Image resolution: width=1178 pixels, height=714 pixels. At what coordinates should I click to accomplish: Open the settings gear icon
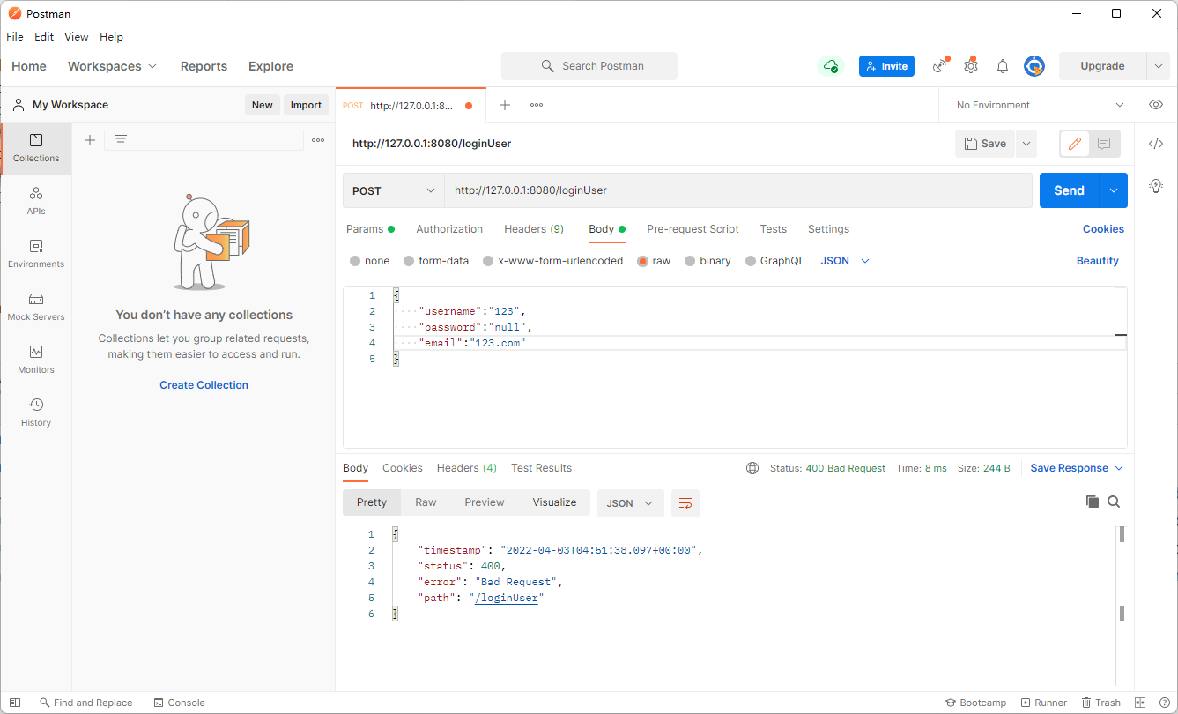971,66
